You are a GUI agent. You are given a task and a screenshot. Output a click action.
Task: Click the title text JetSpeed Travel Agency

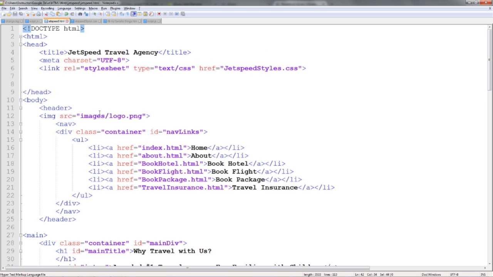(113, 52)
